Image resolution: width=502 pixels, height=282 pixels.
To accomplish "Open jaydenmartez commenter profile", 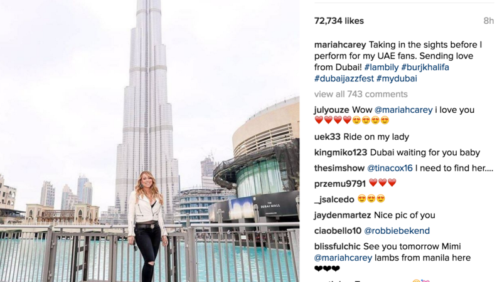I will click(x=343, y=215).
